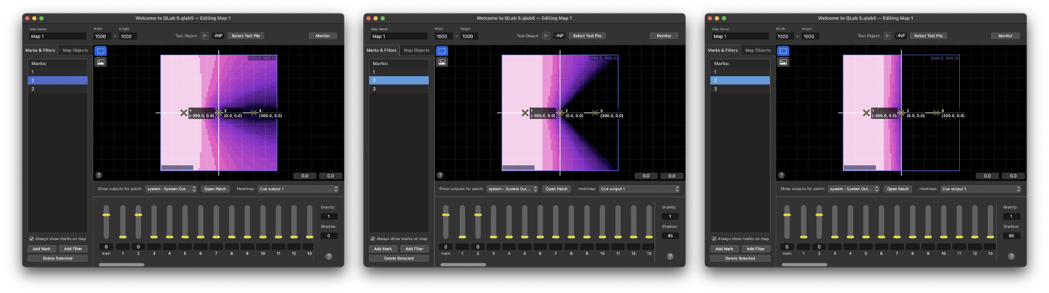Click Open Patch in the Shadow 90 window
The height and width of the screenshot is (293, 1049).
click(x=897, y=189)
